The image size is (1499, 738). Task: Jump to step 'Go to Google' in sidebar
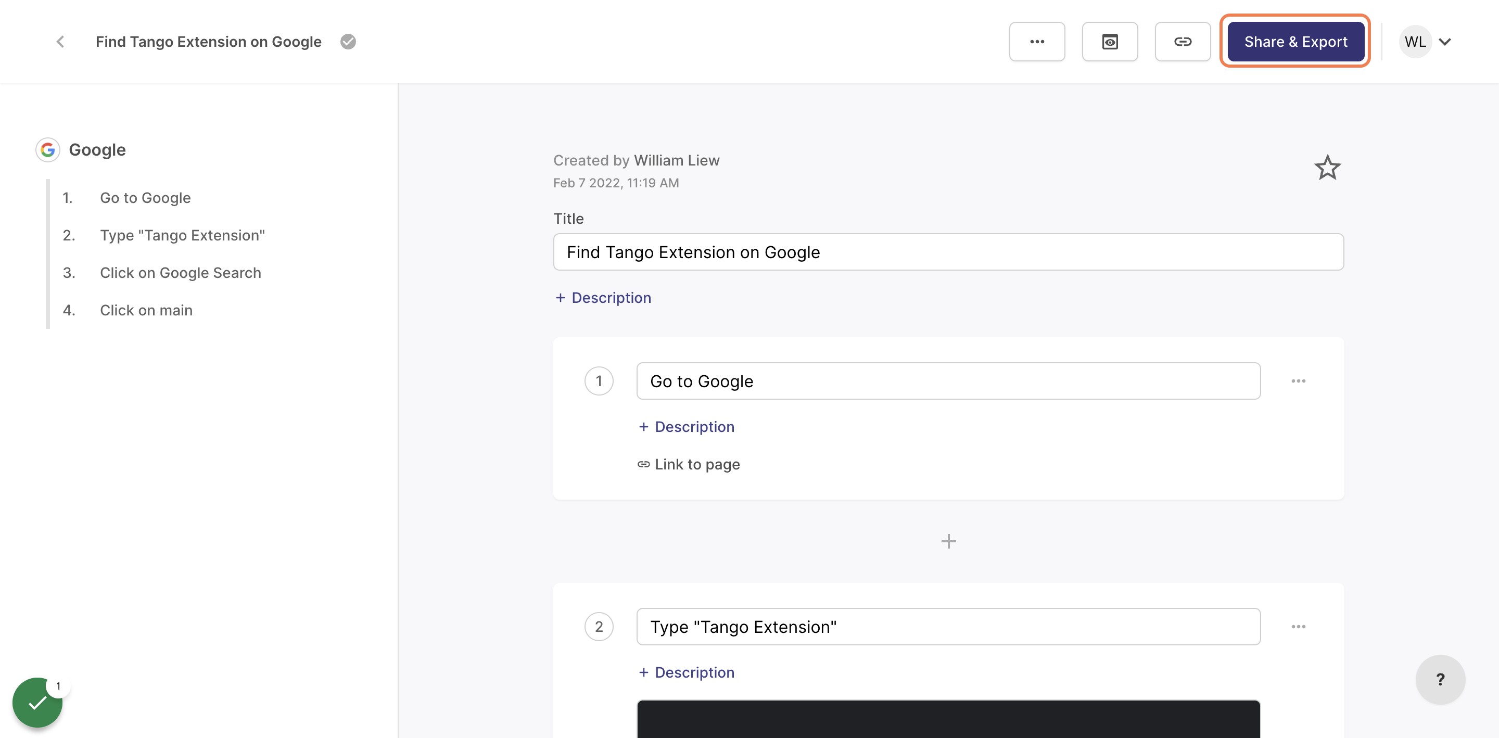145,198
